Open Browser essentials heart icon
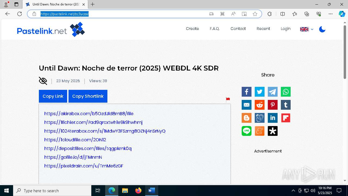This screenshot has width=348, height=196. (x=319, y=14)
